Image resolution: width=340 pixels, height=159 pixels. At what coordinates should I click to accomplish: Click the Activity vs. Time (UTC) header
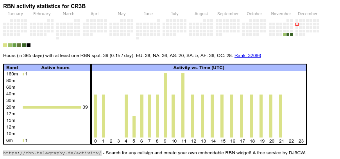[x=199, y=68]
